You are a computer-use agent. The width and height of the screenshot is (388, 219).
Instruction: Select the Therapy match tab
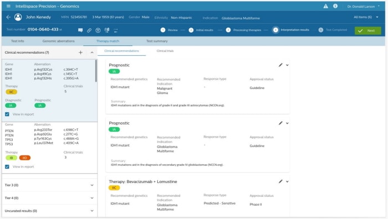pyautogui.click(x=108, y=41)
